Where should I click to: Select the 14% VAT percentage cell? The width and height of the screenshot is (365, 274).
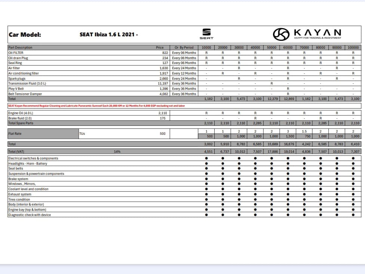click(117, 152)
